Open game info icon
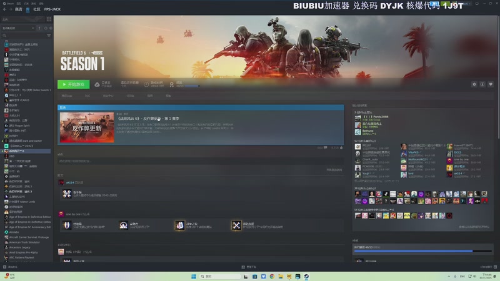This screenshot has width=500, height=281. coord(482,84)
